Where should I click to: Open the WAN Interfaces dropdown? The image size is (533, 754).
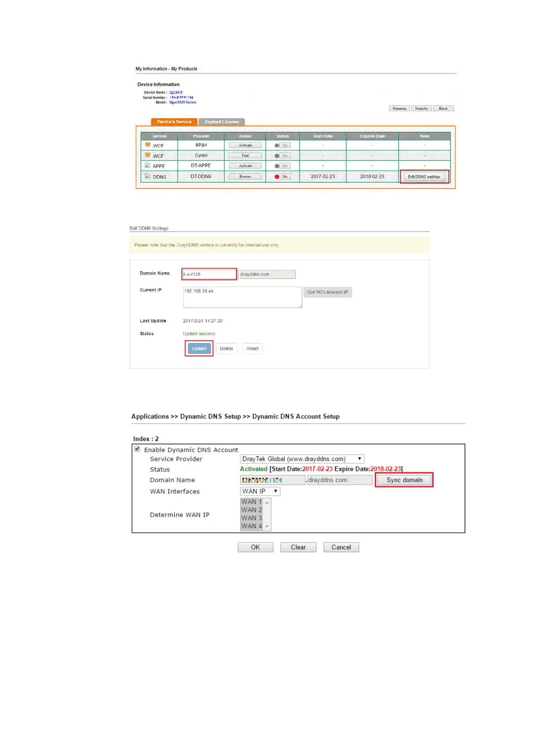[x=260, y=491]
